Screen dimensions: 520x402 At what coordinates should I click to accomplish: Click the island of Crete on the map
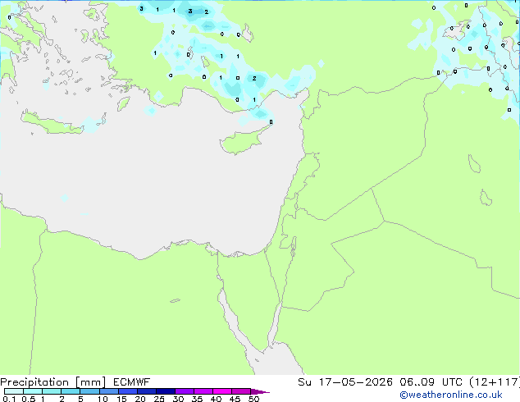pos(53,125)
